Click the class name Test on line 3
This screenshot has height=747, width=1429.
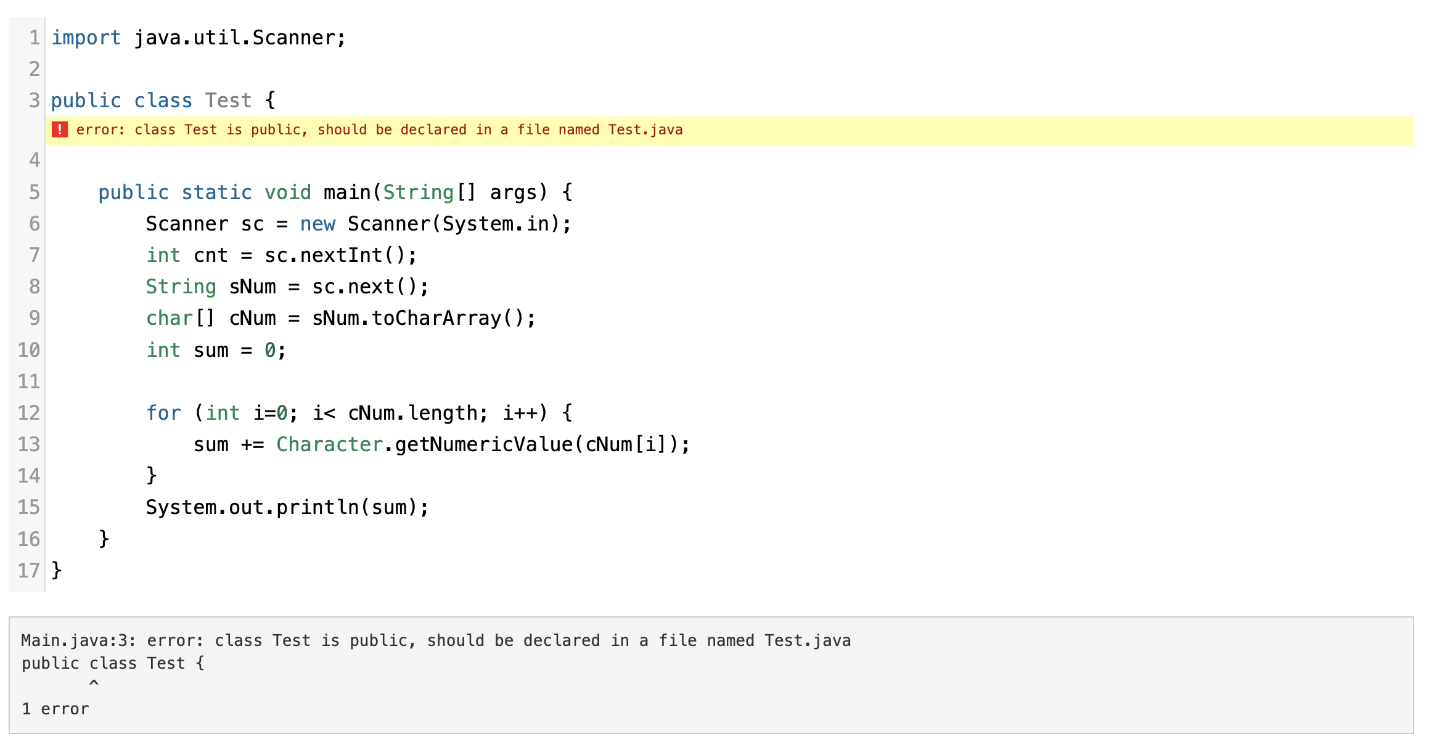[228, 100]
